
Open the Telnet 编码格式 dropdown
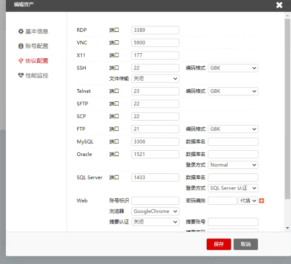coord(233,91)
